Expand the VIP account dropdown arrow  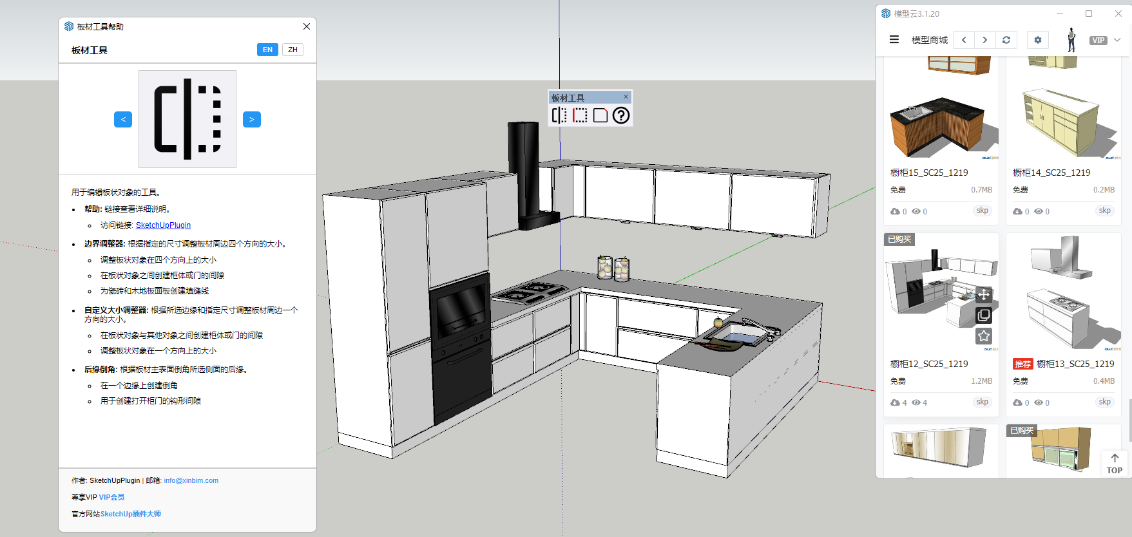click(x=1117, y=40)
